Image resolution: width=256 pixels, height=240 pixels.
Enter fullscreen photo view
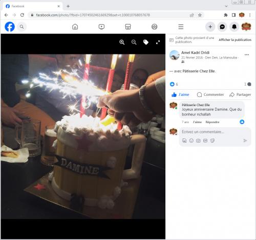tap(158, 42)
